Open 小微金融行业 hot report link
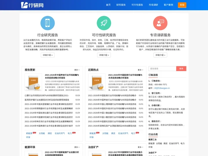The width and height of the screenshot is (208, 156). pyautogui.click(x=112, y=113)
